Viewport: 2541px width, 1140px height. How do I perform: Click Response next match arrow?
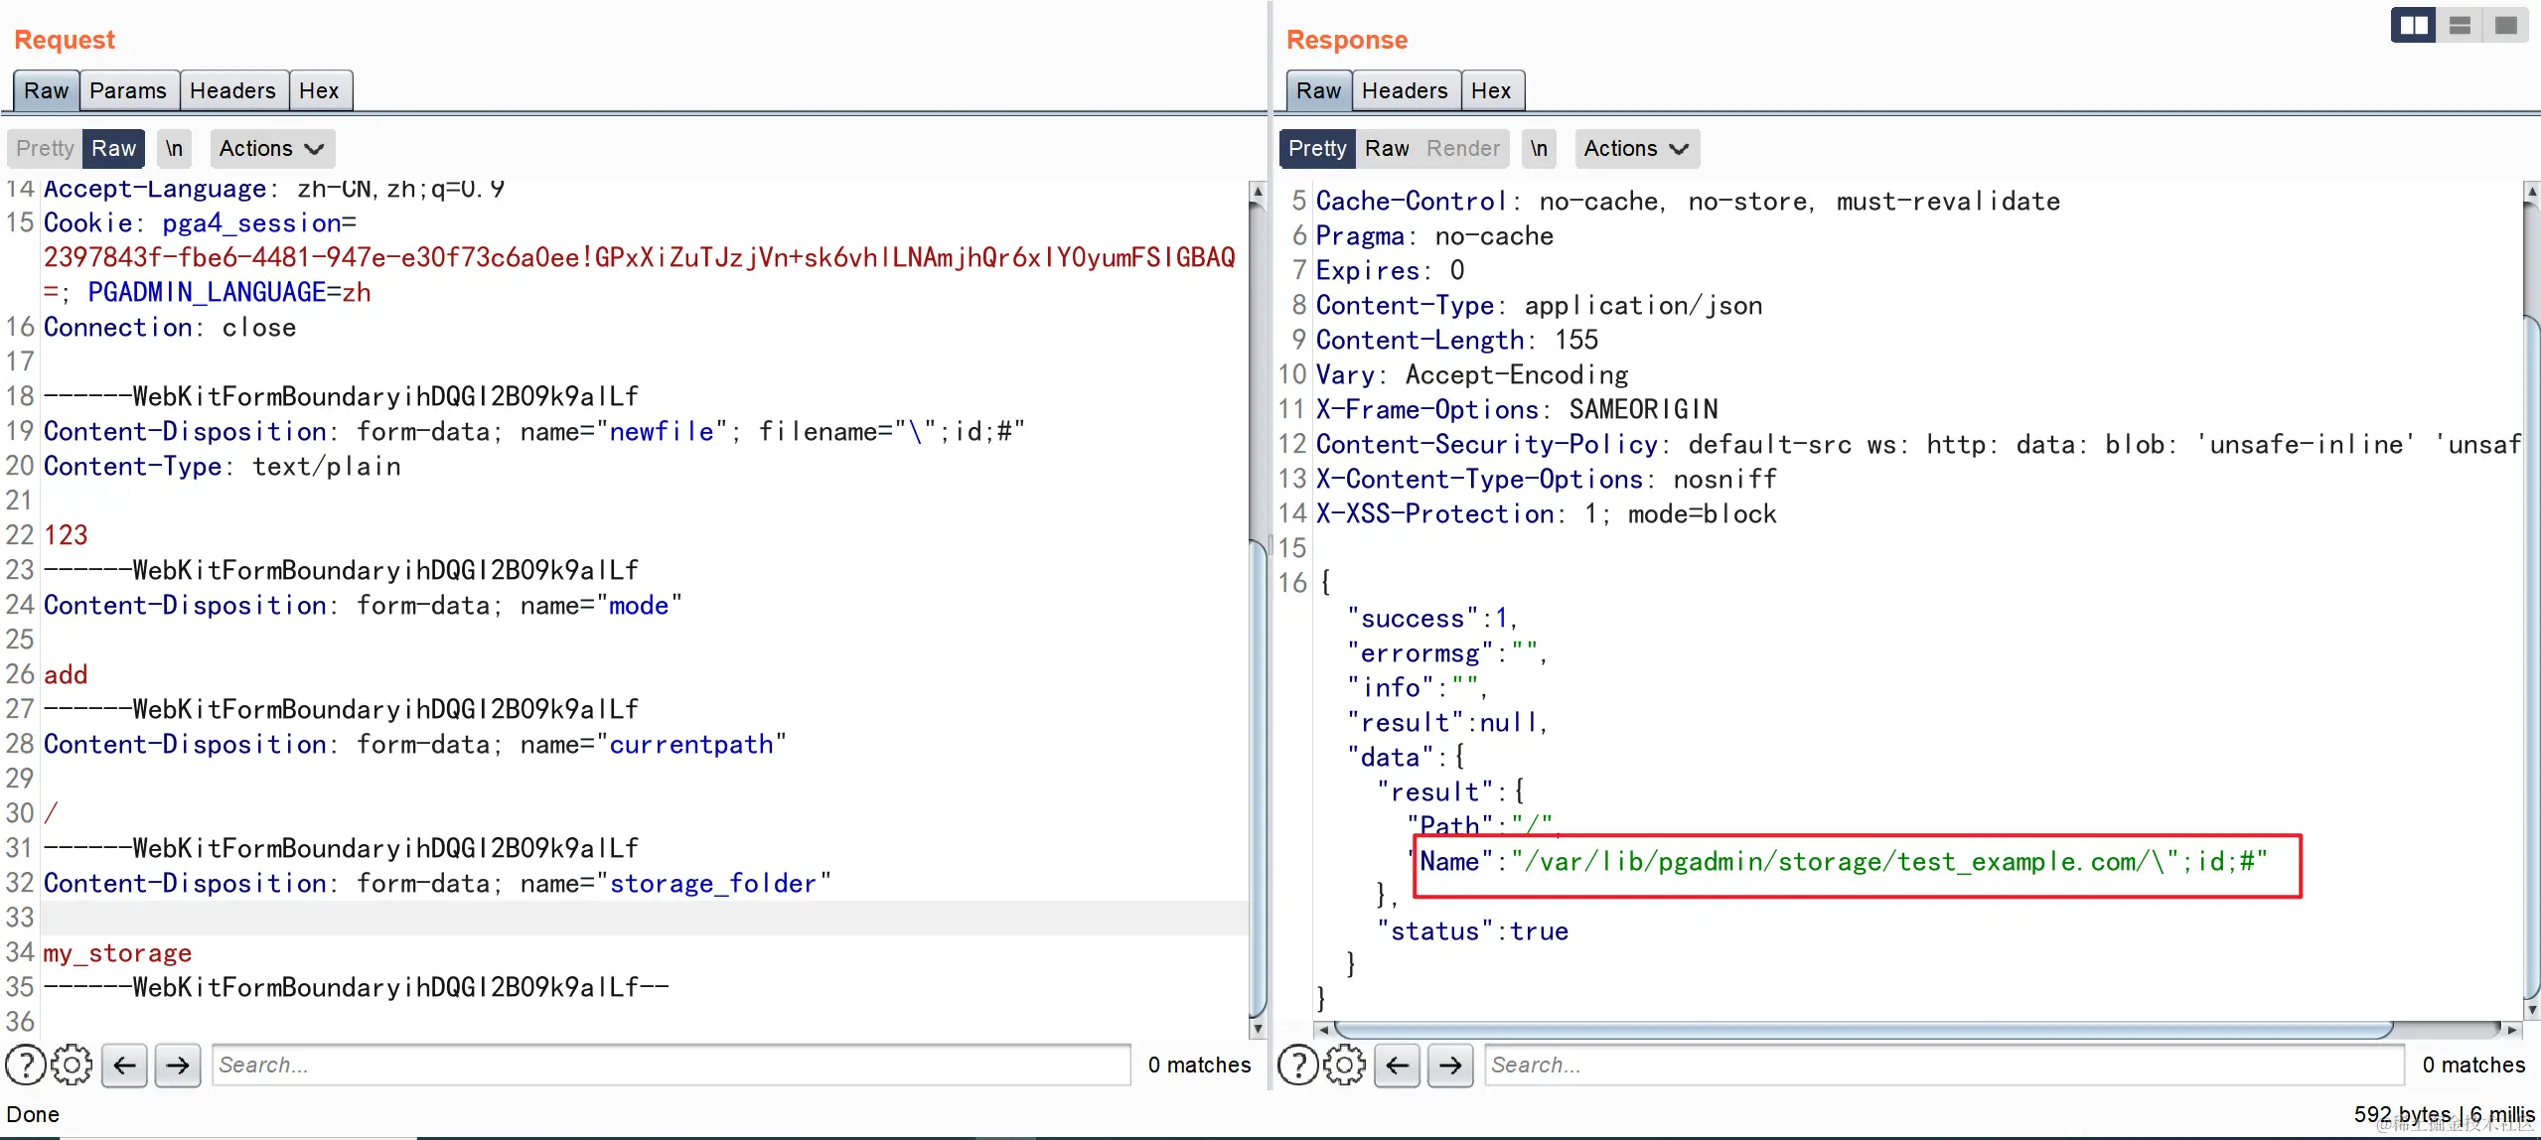click(x=1450, y=1065)
